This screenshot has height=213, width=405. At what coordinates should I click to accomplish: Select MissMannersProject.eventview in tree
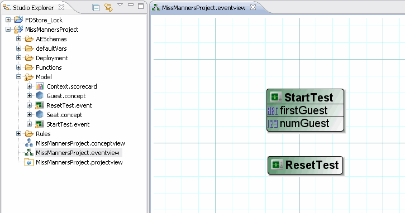point(78,153)
